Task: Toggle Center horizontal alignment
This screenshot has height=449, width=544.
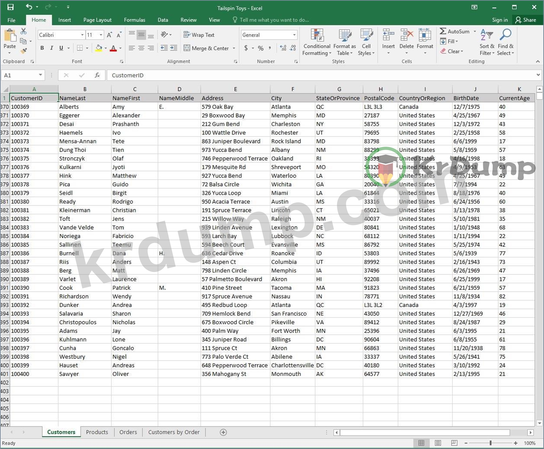Action: tap(141, 48)
